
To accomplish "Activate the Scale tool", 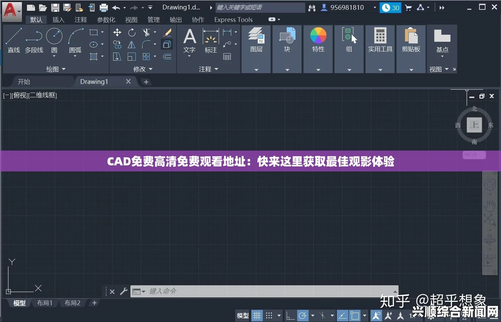I will point(132,57).
